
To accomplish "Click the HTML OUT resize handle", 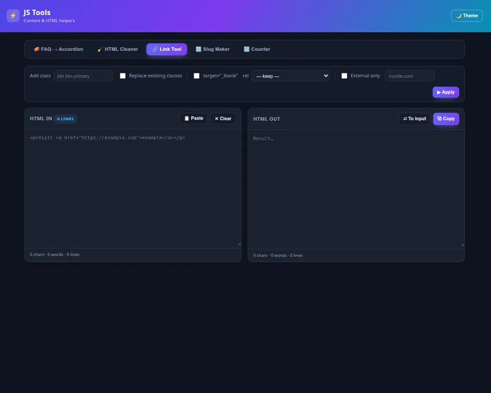I will click(x=463, y=245).
